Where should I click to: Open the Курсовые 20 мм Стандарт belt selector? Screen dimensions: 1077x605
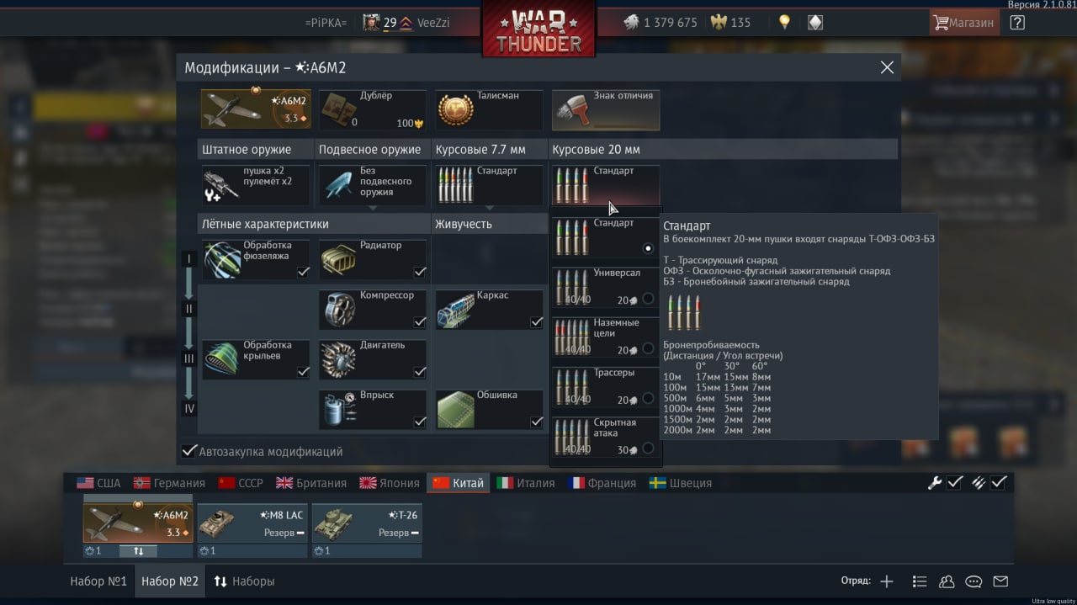tap(606, 185)
